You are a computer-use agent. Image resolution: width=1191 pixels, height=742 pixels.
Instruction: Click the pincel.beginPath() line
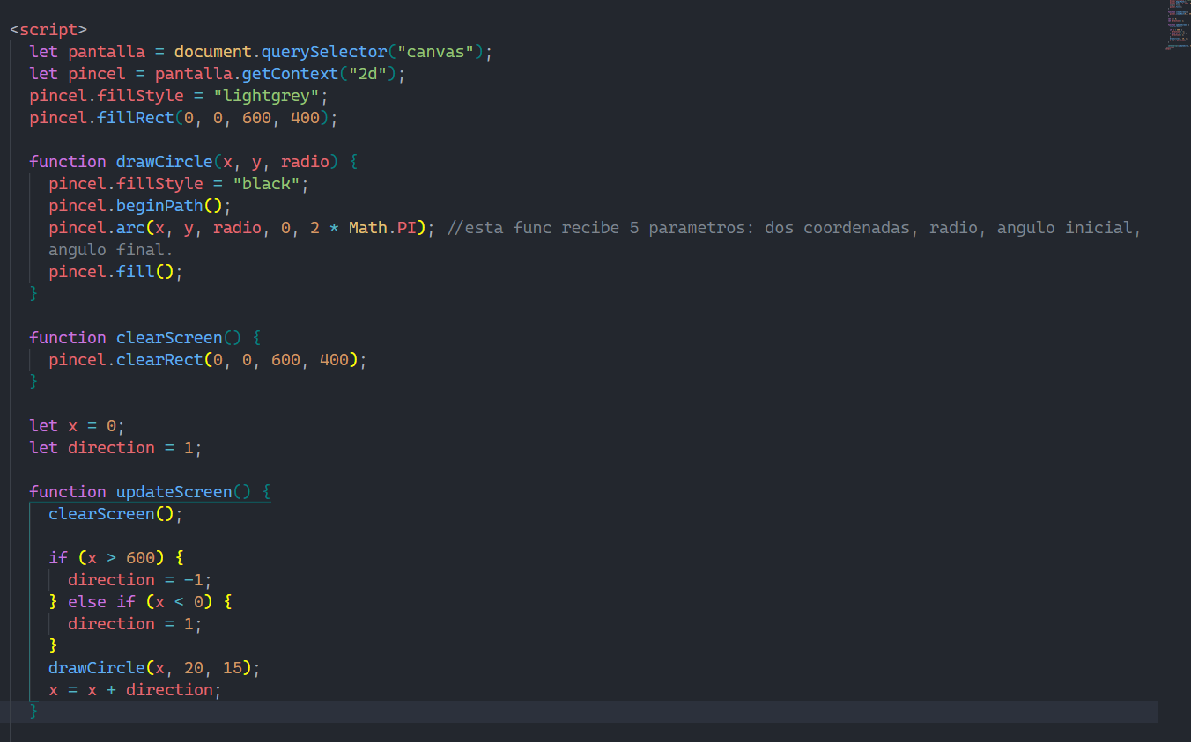tap(139, 206)
